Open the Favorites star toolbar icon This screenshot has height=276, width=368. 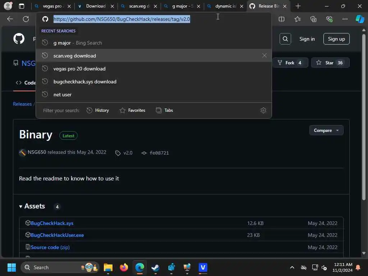pyautogui.click(x=298, y=19)
